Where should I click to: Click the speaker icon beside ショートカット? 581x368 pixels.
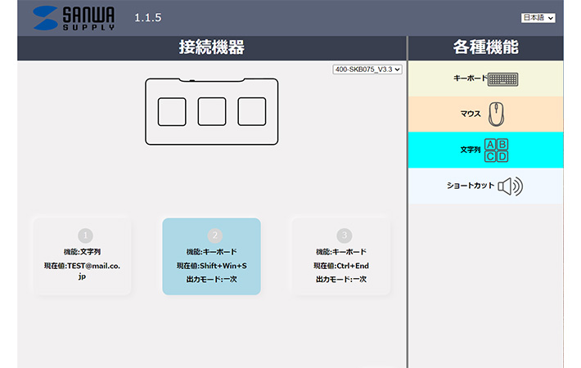tap(510, 186)
